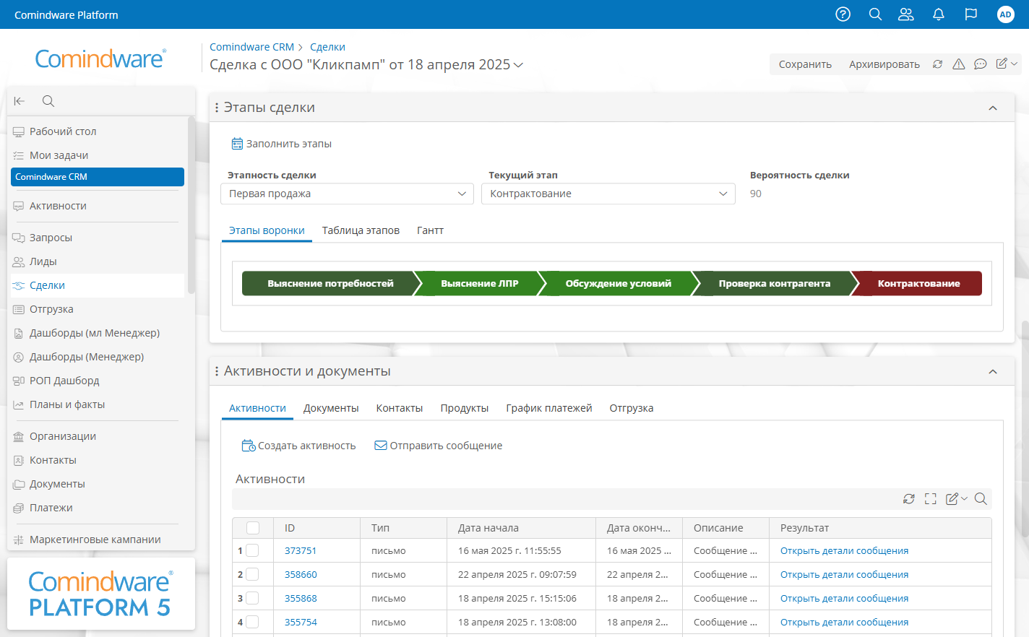Screen dimensions: 1029x637
Task: Click Создать активность
Action: [x=298, y=446]
